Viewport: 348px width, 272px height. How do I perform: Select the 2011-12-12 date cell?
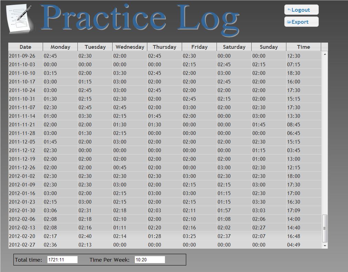click(25, 150)
